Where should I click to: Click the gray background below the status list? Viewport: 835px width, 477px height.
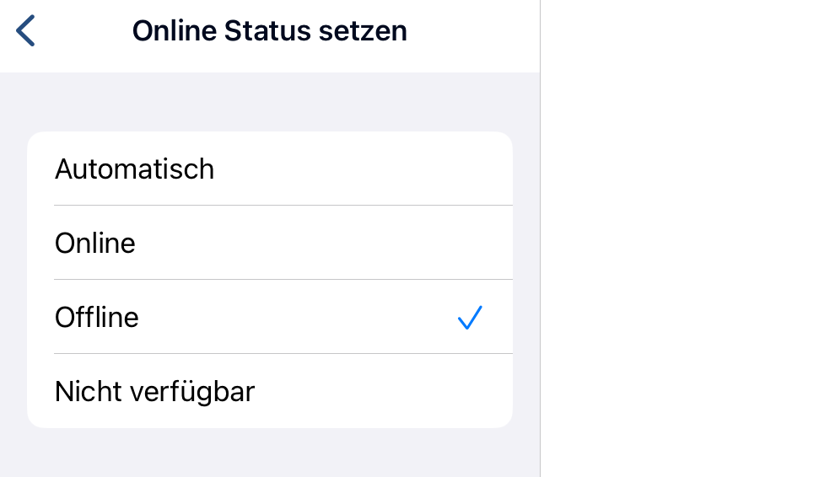click(x=270, y=453)
